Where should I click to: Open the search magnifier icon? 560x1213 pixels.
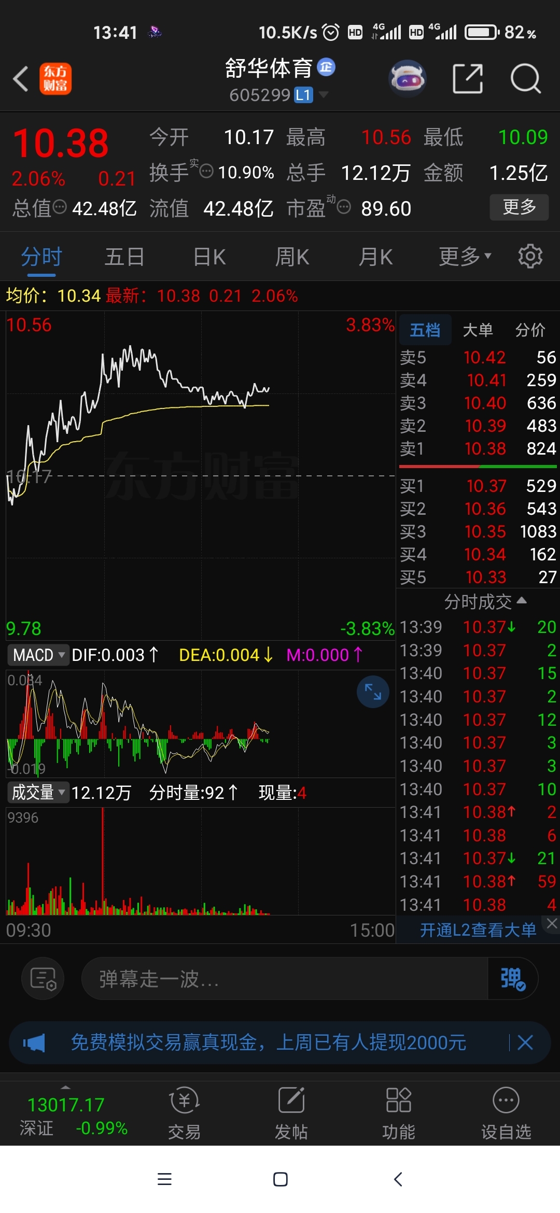(x=526, y=79)
